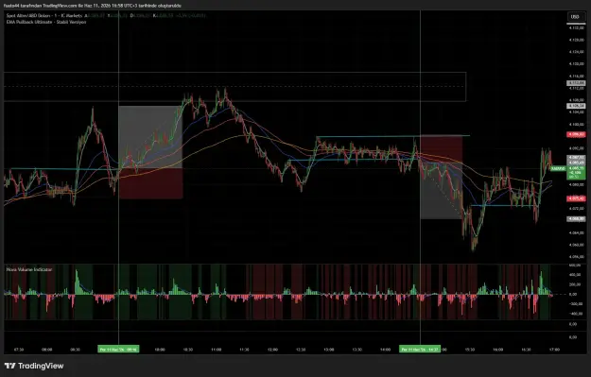Click the 17:00 time axis label
591x377 pixels.
554,350
